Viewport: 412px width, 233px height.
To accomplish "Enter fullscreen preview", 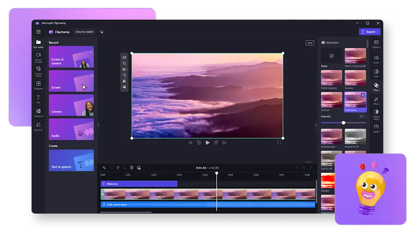I will coord(279,143).
